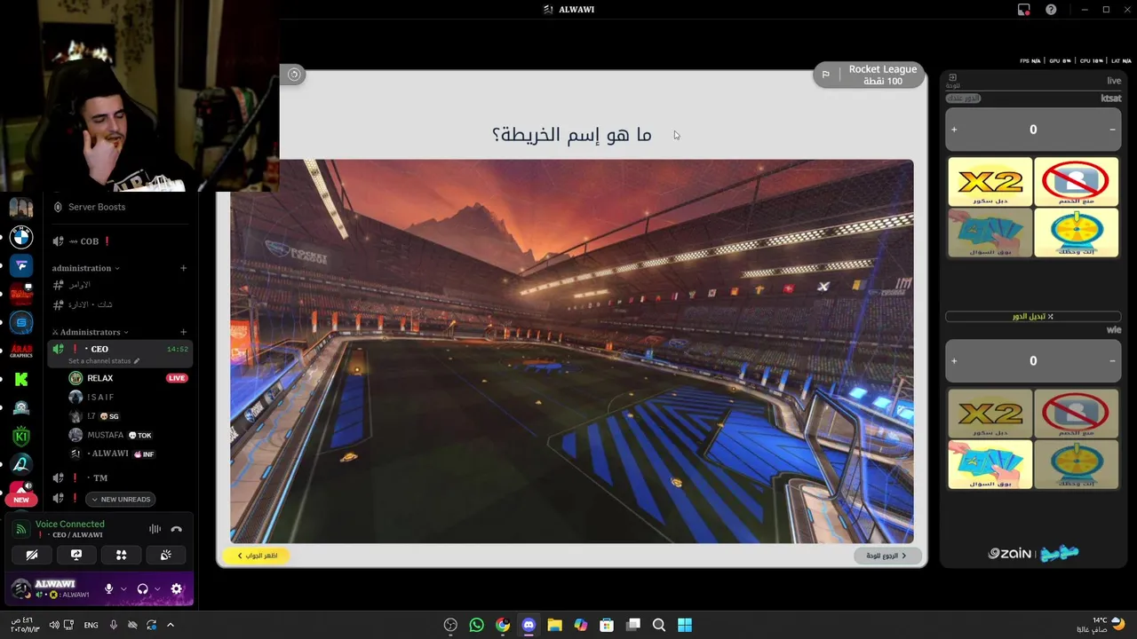Open the headphones output options dropdown

[x=157, y=588]
